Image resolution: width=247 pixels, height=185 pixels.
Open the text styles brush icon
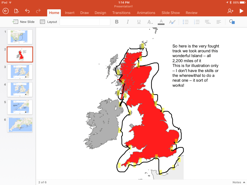coord(172,22)
